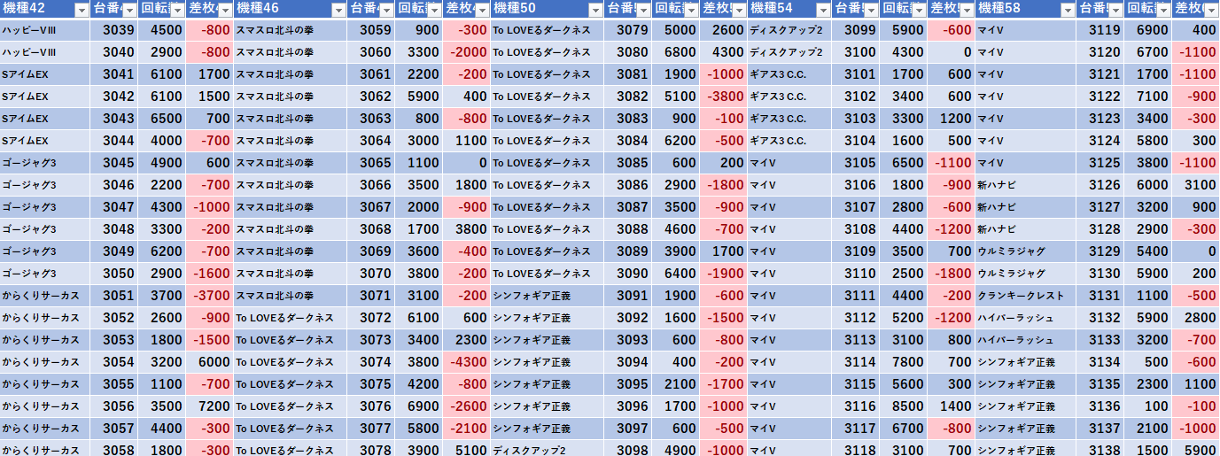
Task: Select the -3700 cell for unit 3051
Action: tap(209, 296)
